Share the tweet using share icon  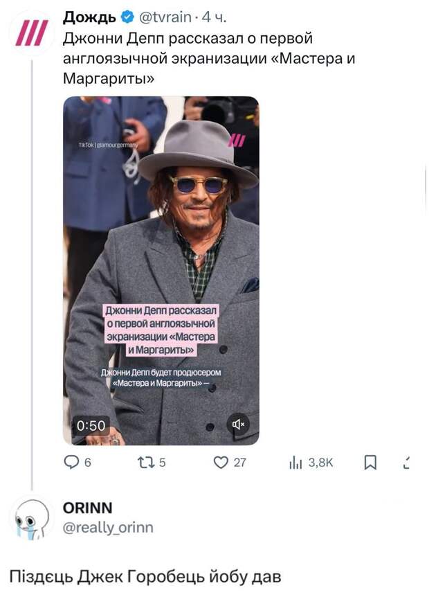tap(408, 463)
